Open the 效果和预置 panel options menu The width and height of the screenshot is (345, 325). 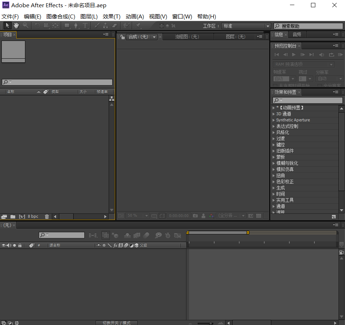coord(336,92)
